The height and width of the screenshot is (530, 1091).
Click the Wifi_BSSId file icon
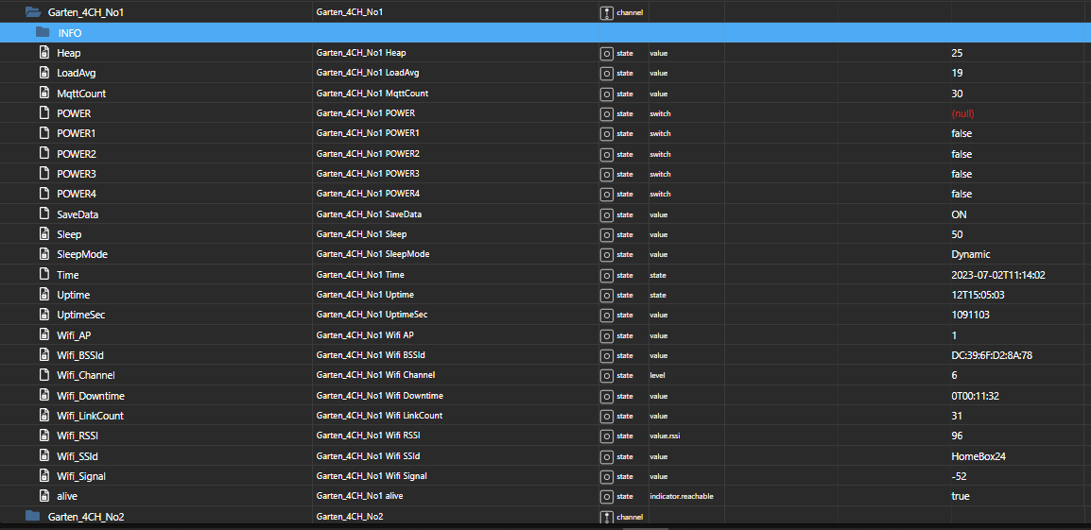pos(43,355)
